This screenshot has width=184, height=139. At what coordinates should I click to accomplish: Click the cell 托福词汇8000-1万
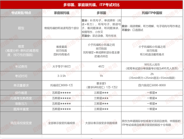[x=62, y=85]
